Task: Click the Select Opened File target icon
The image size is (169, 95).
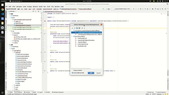Action: click(x=33, y=11)
